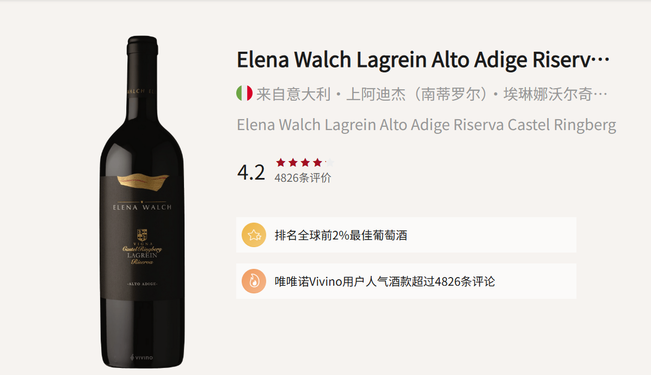Open the wine bottle product image
The image size is (651, 375).
[143, 202]
